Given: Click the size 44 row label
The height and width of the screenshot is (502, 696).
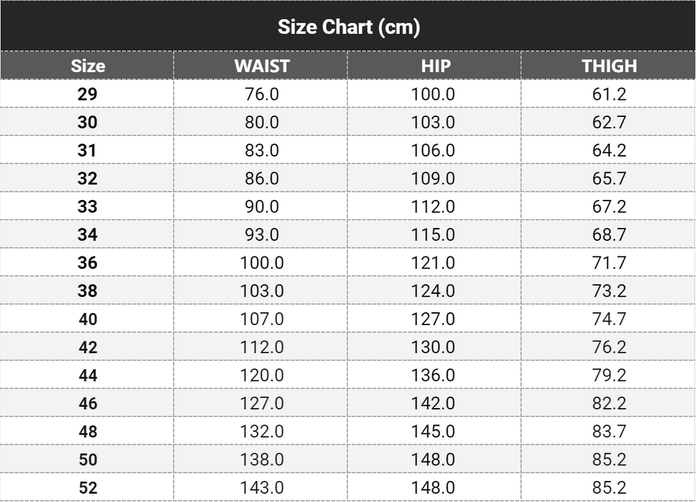Looking at the screenshot, I should coord(88,375).
